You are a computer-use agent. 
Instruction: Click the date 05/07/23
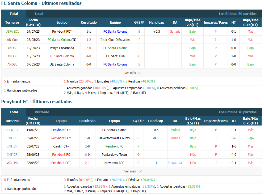tap(33, 138)
